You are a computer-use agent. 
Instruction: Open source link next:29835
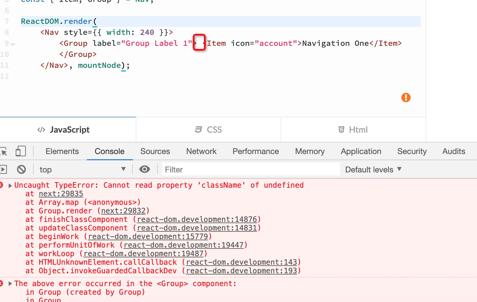point(61,194)
